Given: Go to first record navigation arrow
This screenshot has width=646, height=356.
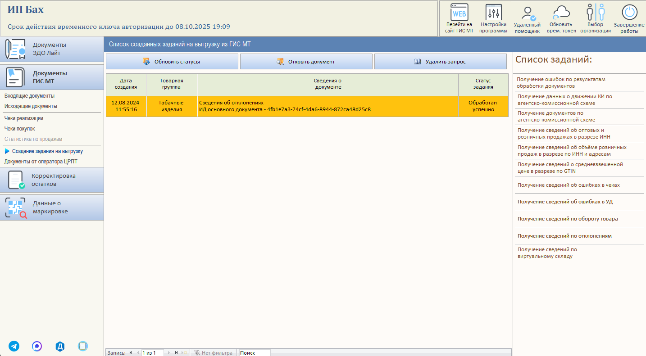Looking at the screenshot, I should pyautogui.click(x=130, y=353).
